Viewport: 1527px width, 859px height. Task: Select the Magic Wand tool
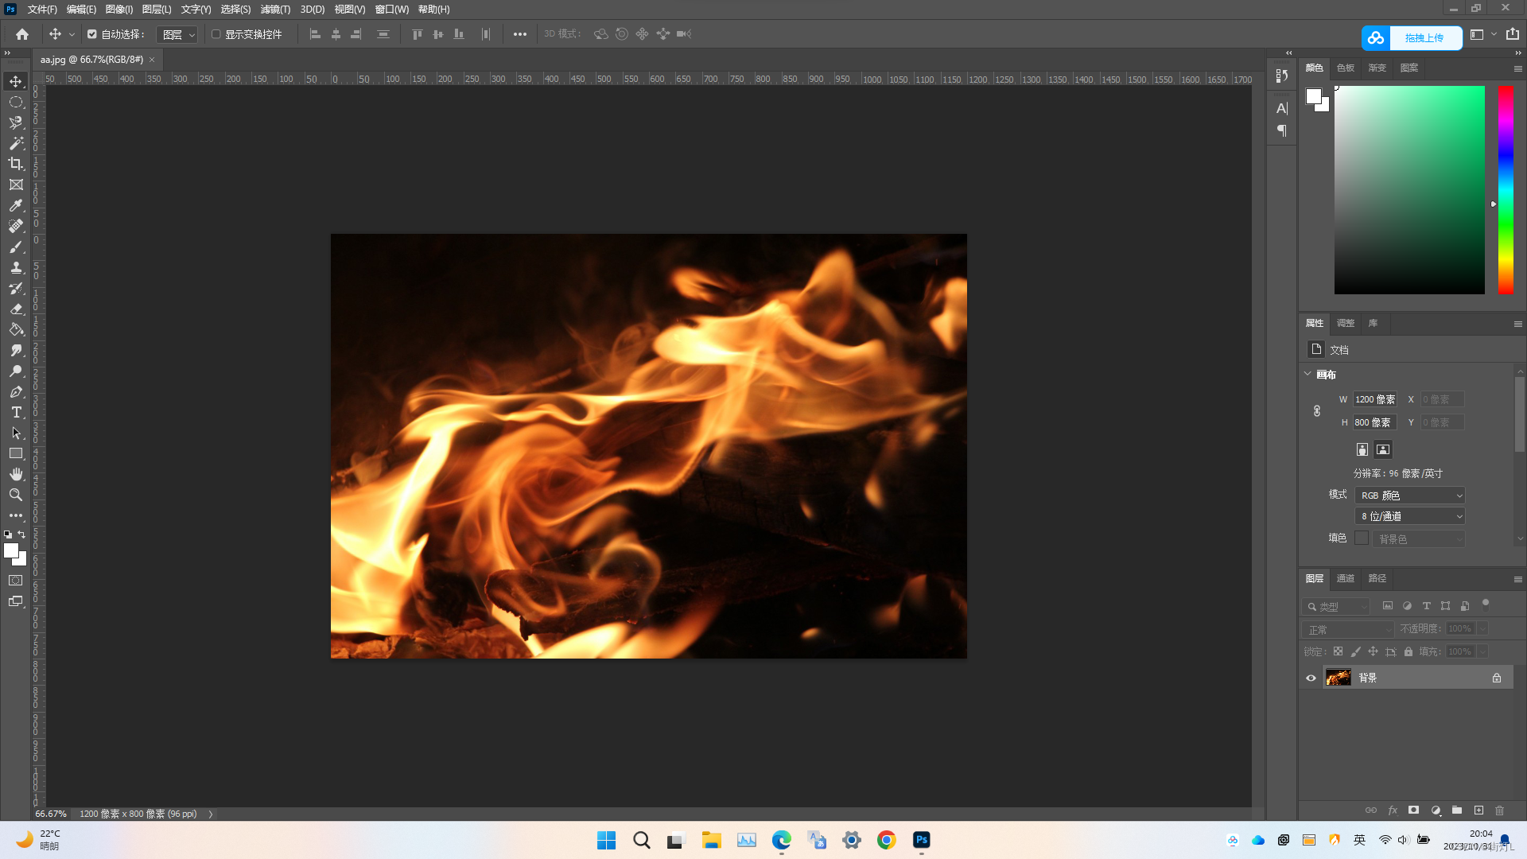(x=16, y=143)
